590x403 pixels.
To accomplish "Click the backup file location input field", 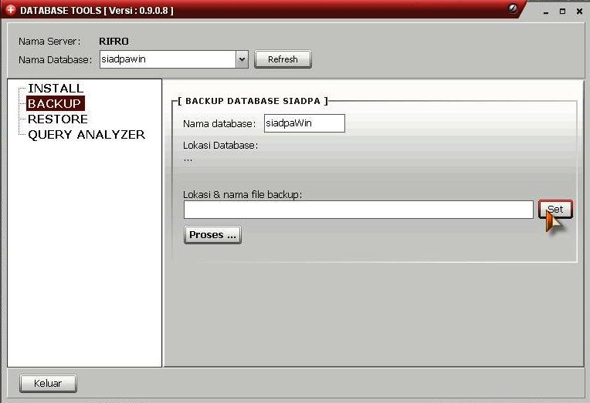I will (358, 210).
